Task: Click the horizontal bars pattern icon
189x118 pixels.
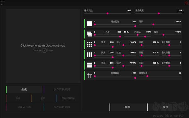Action: pos(89,65)
